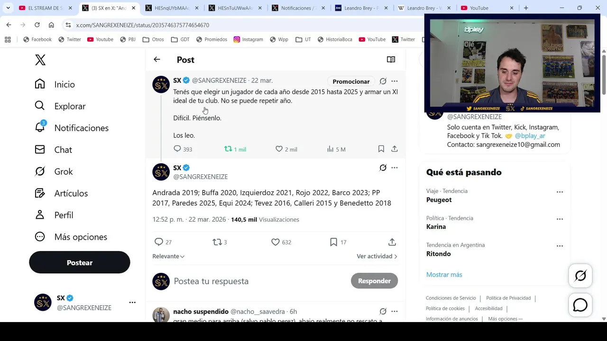The height and width of the screenshot is (341, 607).
Task: Click Grok icon on the 22 mar. post
Action: pyautogui.click(x=383, y=81)
